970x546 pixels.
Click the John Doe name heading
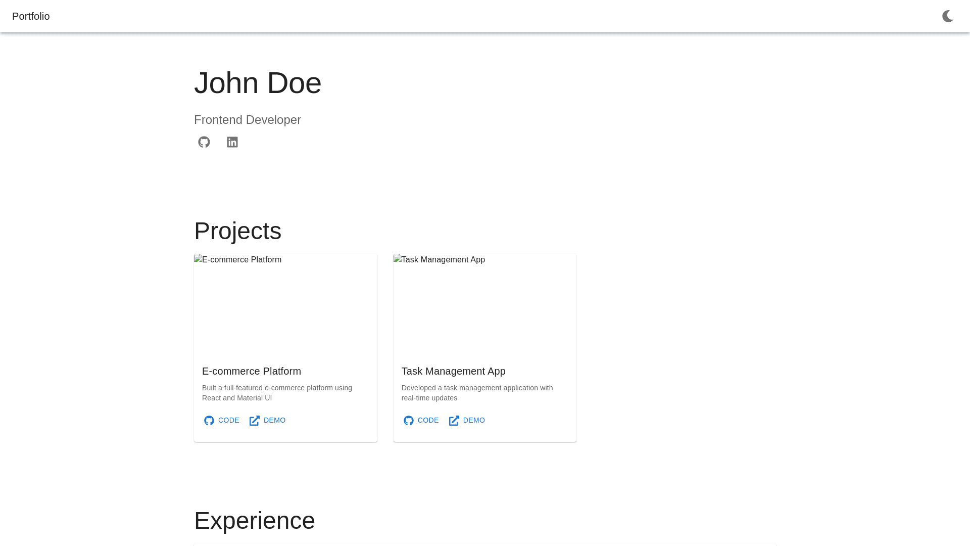258,83
